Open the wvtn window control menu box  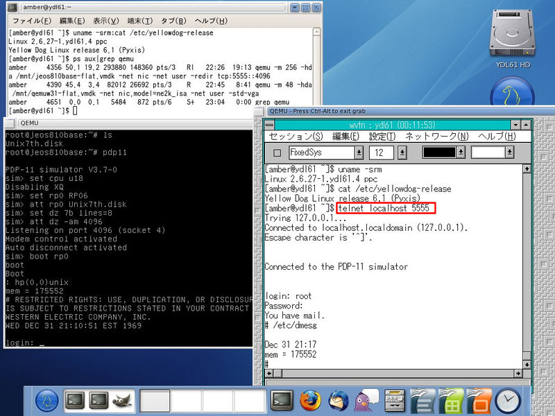click(270, 125)
